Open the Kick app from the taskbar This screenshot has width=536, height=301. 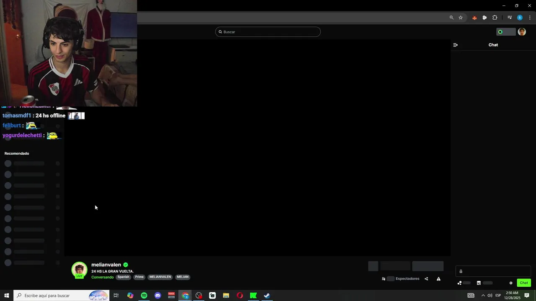point(253,296)
